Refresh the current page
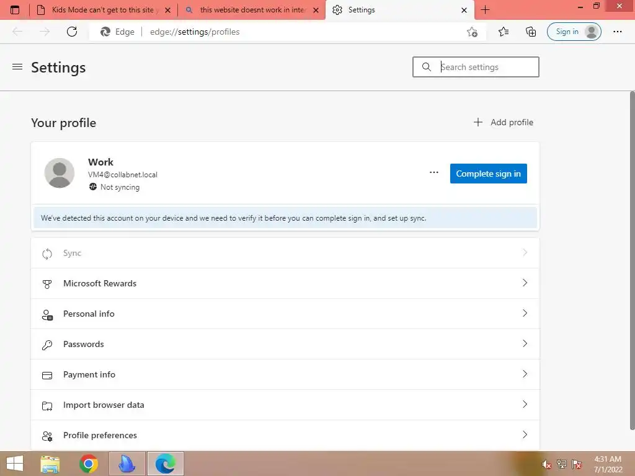 pos(72,32)
